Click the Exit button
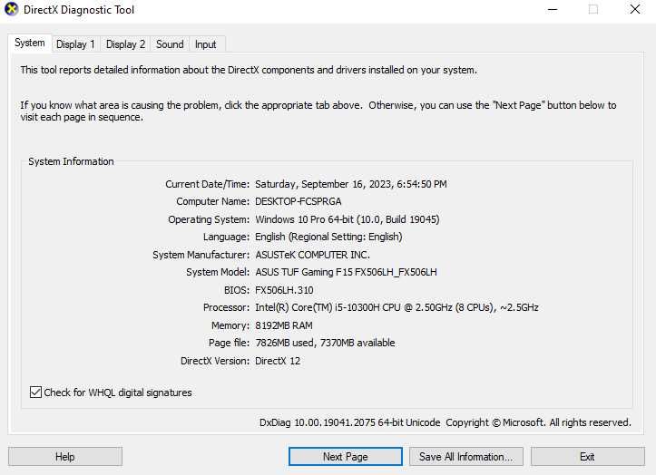Image resolution: width=656 pixels, height=475 pixels. pyautogui.click(x=587, y=457)
